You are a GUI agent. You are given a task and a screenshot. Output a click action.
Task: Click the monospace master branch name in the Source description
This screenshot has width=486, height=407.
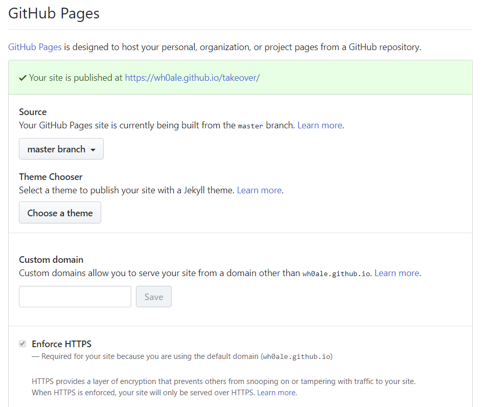click(250, 126)
